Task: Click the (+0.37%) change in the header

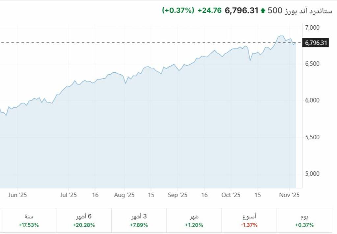Action: [x=178, y=11]
